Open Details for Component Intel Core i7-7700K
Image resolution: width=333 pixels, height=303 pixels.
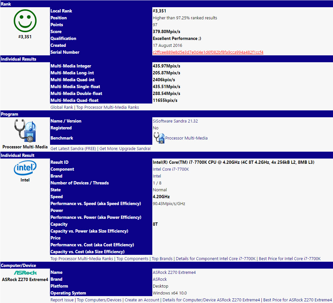216,258
